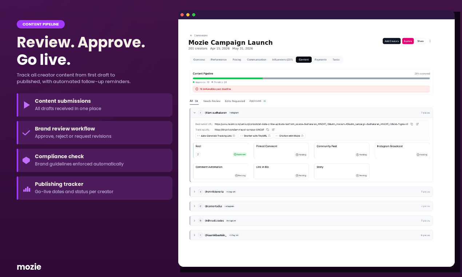This screenshot has height=277, width=462.
Task: Open the Comment Automation card
Action: point(220,171)
